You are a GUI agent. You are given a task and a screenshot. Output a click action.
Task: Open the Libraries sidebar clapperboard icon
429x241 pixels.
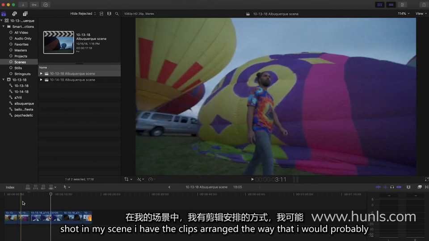coord(4,14)
